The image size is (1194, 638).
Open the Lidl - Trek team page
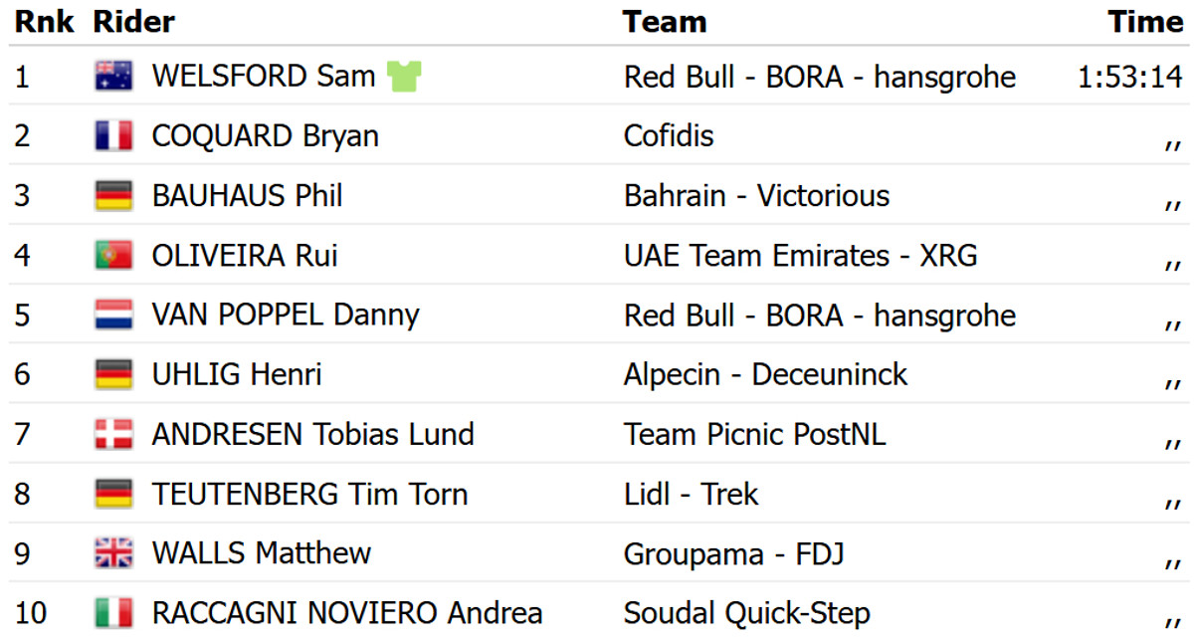click(691, 494)
